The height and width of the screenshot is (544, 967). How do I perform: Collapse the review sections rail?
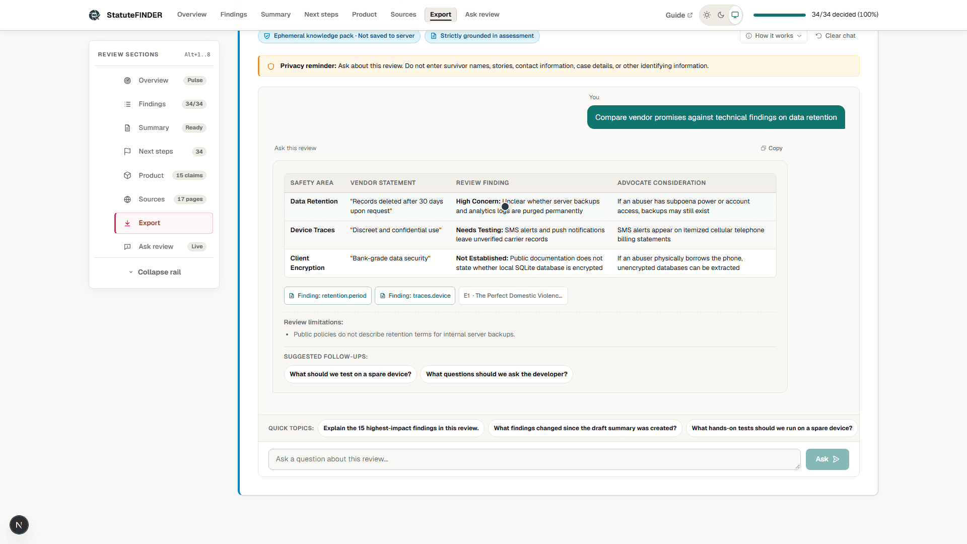point(154,272)
